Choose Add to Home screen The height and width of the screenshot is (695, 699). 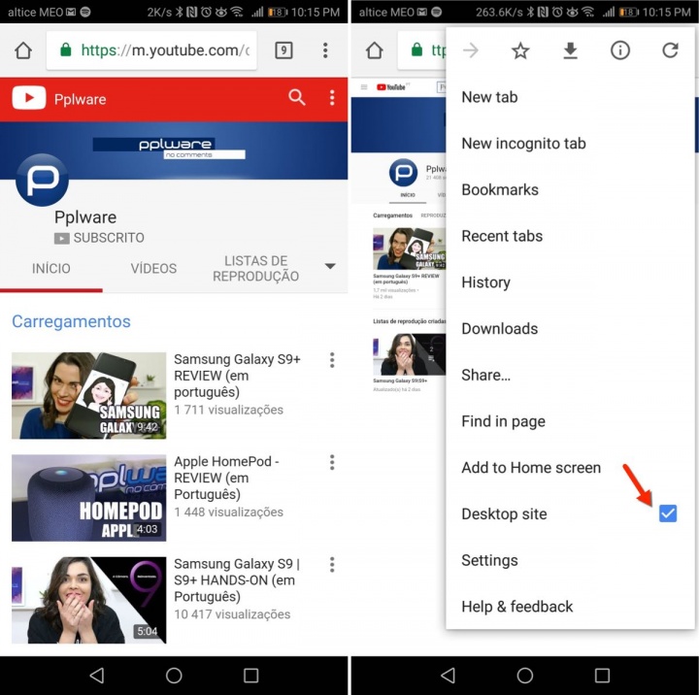pyautogui.click(x=570, y=468)
